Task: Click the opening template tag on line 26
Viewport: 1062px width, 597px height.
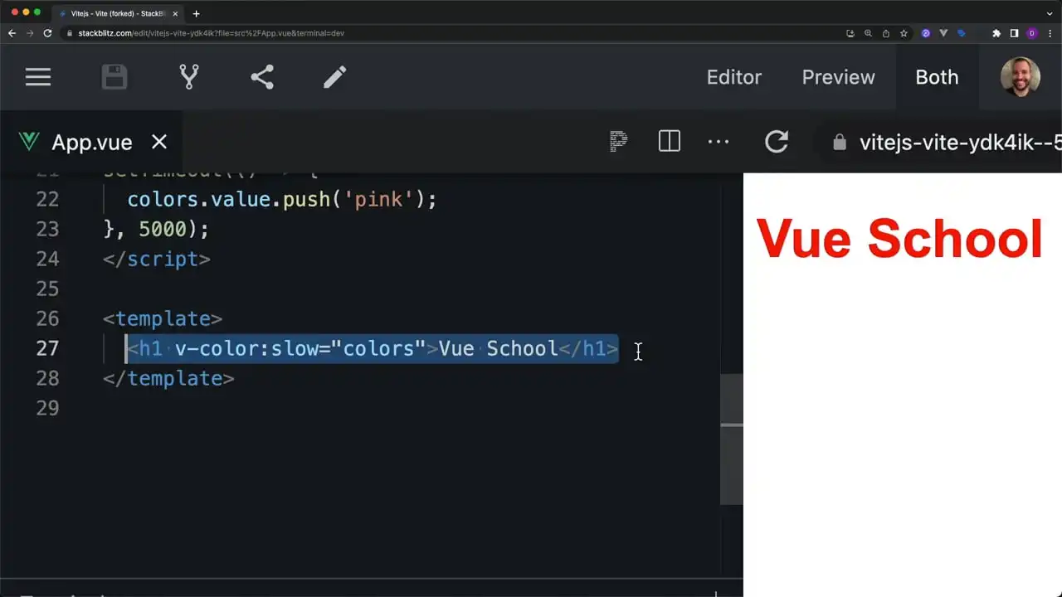Action: (x=163, y=318)
